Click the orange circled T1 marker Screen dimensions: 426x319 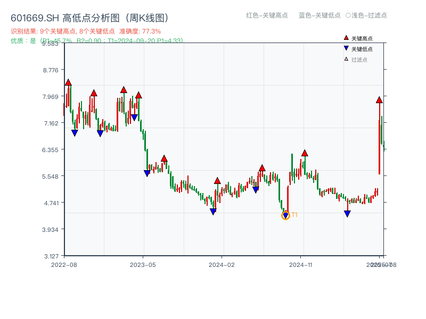286,215
